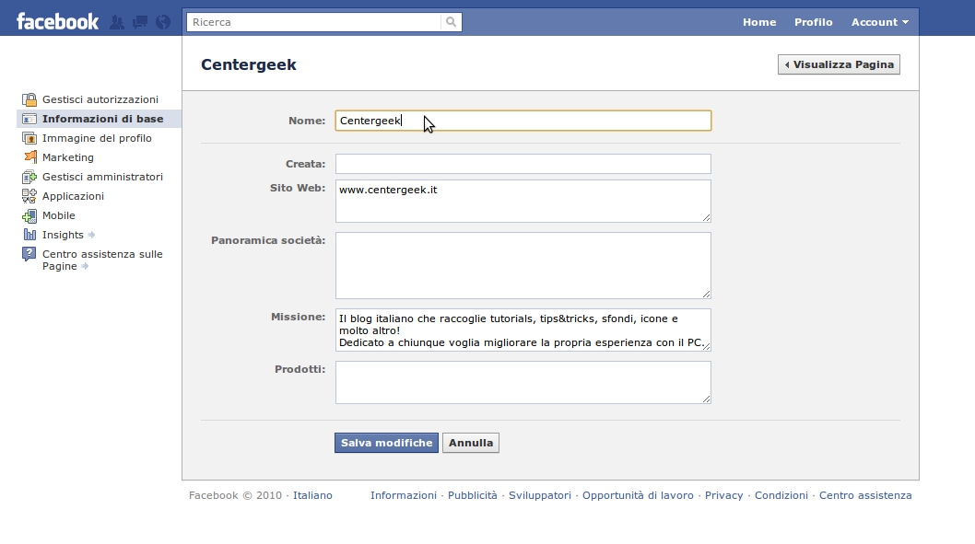Image resolution: width=975 pixels, height=544 pixels.
Task: Open the Marketing section
Action: pyautogui.click(x=68, y=157)
